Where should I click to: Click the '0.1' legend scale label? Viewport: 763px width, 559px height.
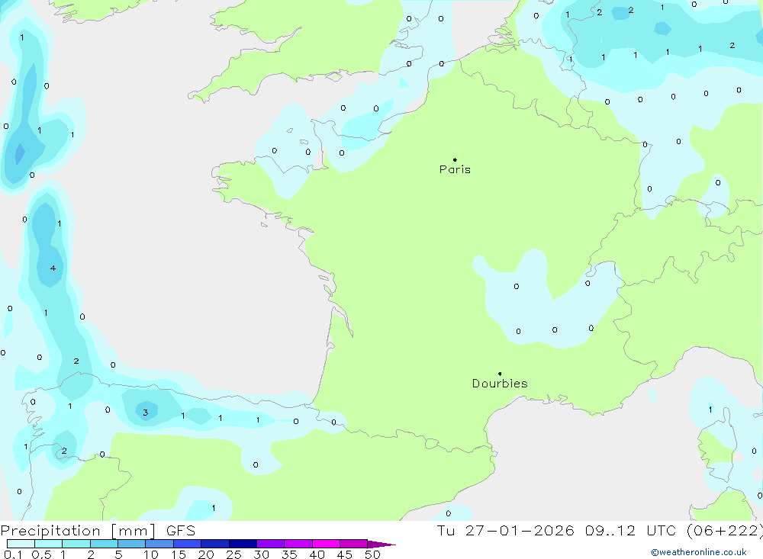[13, 554]
